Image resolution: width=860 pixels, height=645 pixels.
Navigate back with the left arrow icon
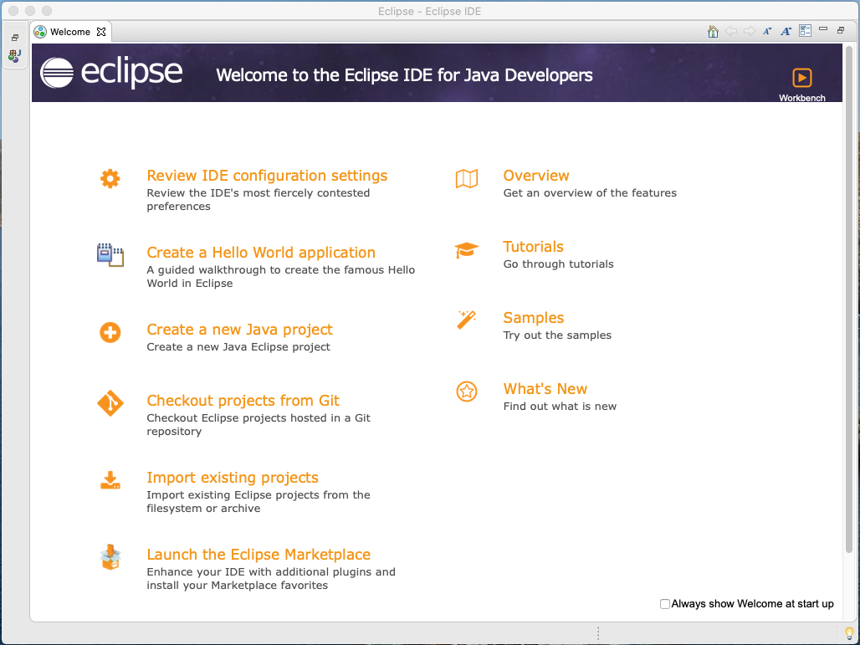click(731, 31)
